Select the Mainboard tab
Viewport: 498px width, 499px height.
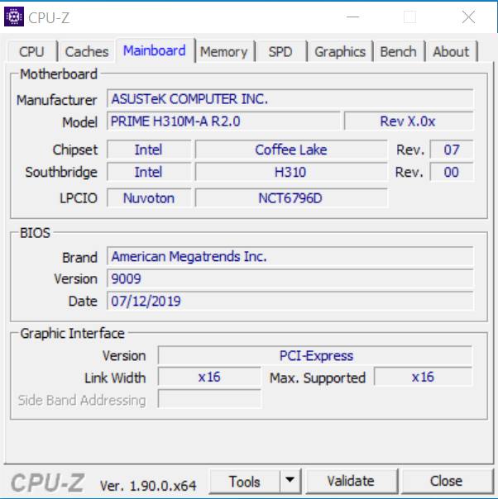(x=155, y=50)
